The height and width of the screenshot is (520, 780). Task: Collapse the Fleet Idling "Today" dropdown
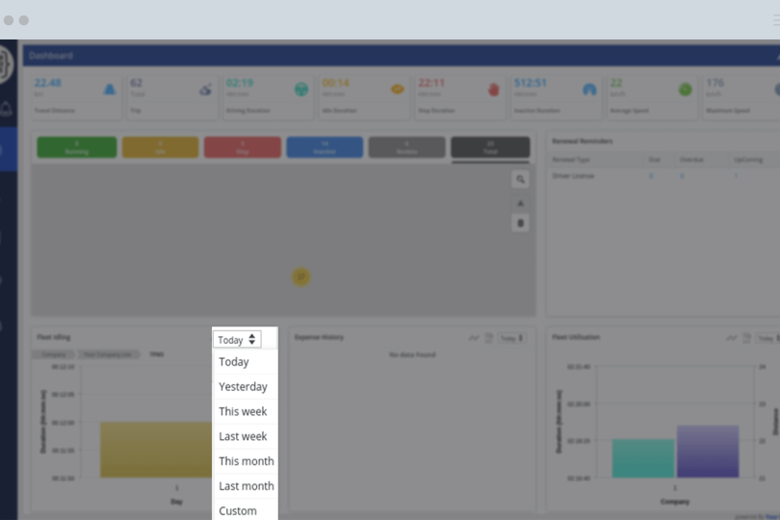237,339
